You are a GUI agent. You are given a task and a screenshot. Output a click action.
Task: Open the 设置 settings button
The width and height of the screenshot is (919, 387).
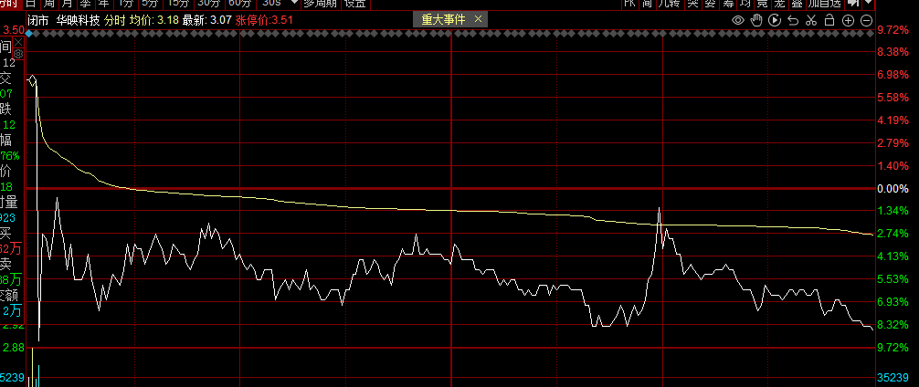point(354,4)
